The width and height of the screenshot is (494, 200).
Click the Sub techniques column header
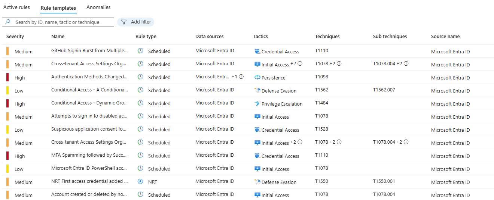[390, 37]
